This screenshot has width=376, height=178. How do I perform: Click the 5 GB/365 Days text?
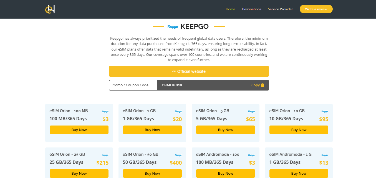pos(212,119)
